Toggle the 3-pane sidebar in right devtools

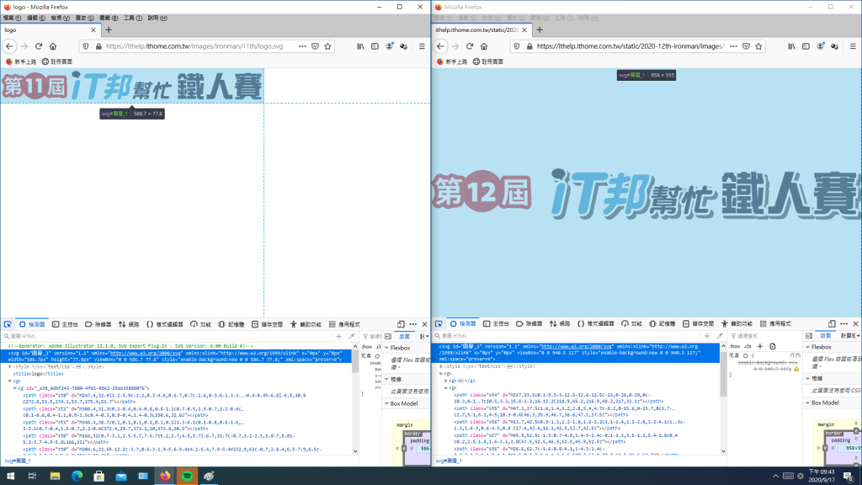[809, 335]
